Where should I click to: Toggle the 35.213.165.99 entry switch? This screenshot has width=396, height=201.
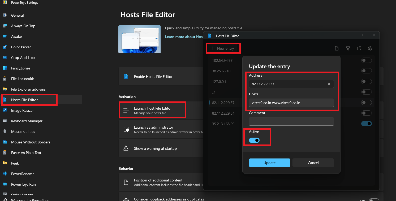366,124
